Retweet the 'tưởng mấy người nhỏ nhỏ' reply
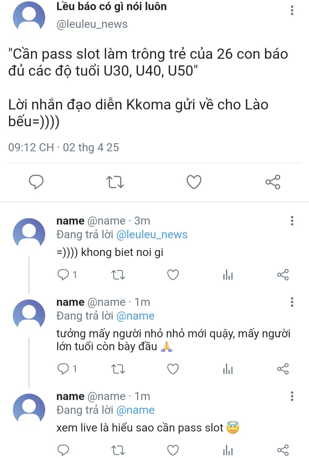The image size is (309, 458). click(x=118, y=369)
